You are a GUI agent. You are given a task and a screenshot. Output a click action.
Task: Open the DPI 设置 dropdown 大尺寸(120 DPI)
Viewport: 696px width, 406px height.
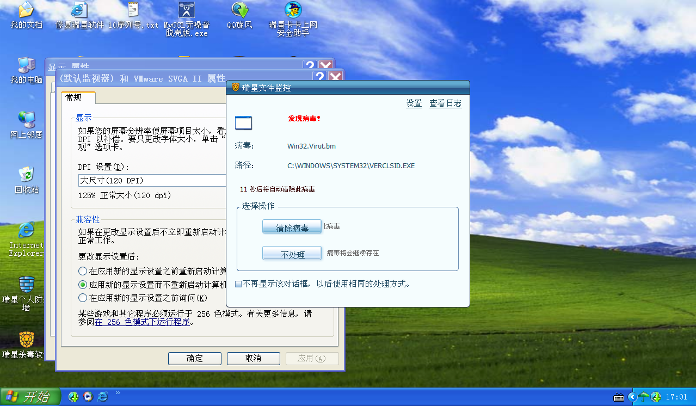[152, 180]
